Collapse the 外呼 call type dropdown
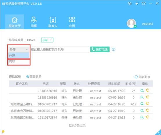Image resolution: width=161 pixels, height=135 pixels. pyautogui.click(x=19, y=49)
